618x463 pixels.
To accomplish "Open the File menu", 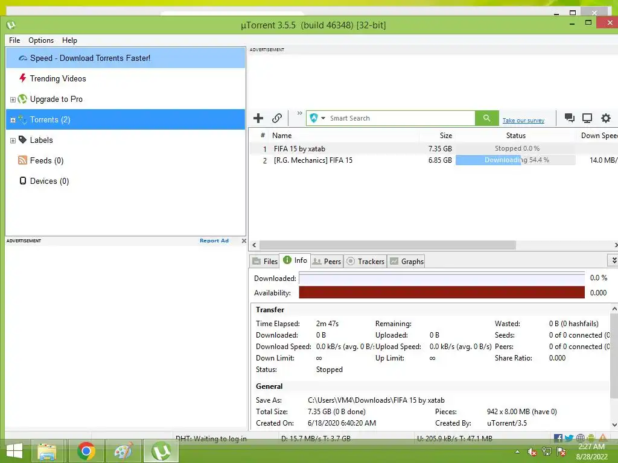I will [x=14, y=40].
